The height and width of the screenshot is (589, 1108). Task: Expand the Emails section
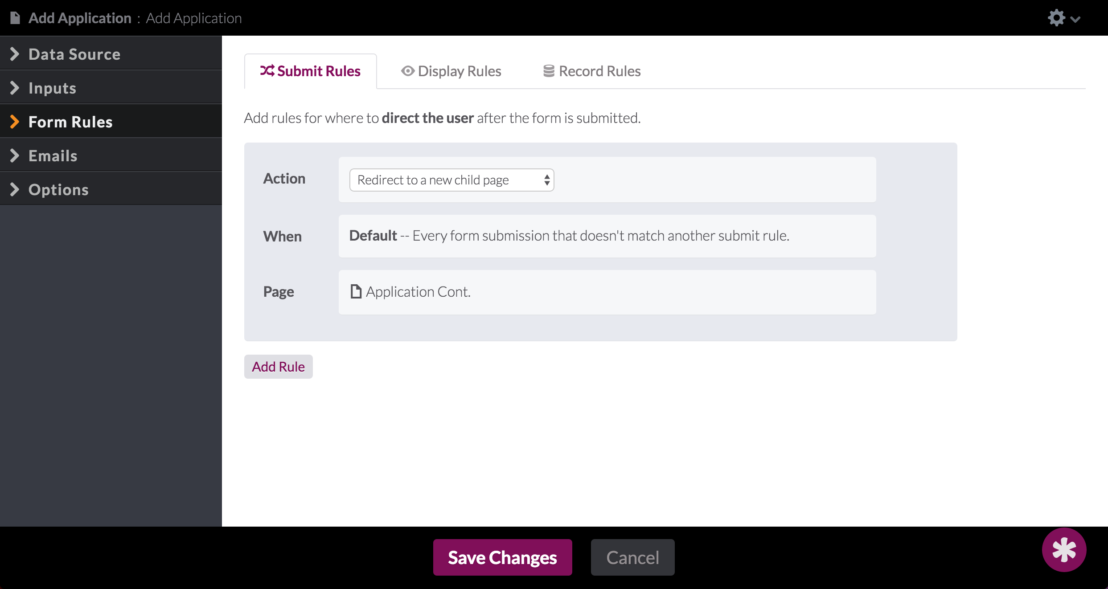pos(53,155)
